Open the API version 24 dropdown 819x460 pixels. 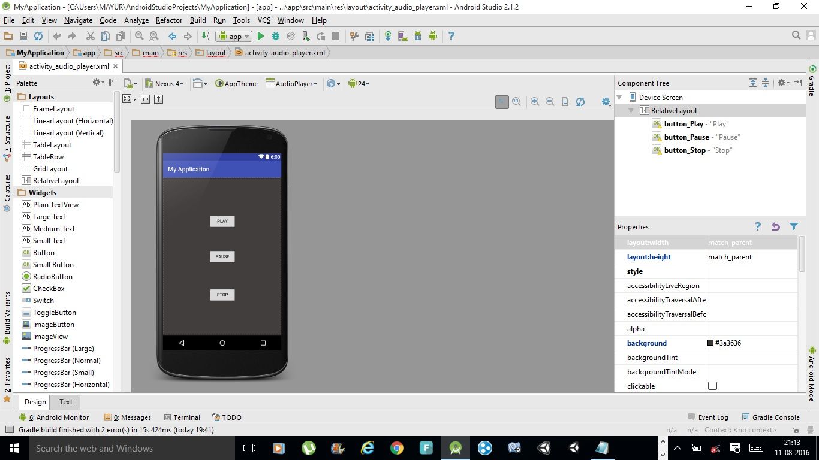(359, 83)
